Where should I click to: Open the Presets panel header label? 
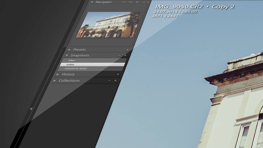tap(79, 50)
